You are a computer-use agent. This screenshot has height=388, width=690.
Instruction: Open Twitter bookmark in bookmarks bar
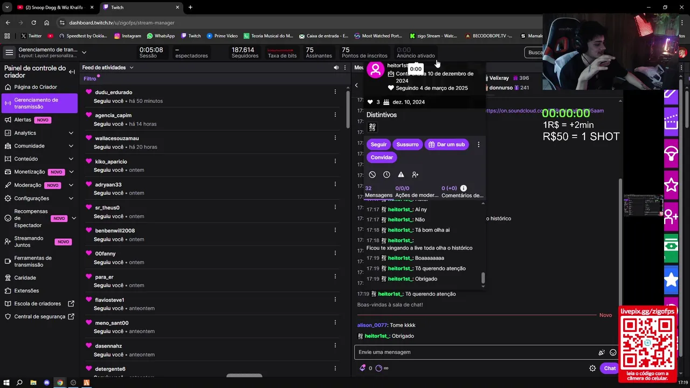point(31,36)
